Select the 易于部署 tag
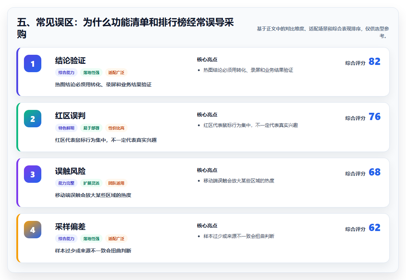 click(91, 128)
